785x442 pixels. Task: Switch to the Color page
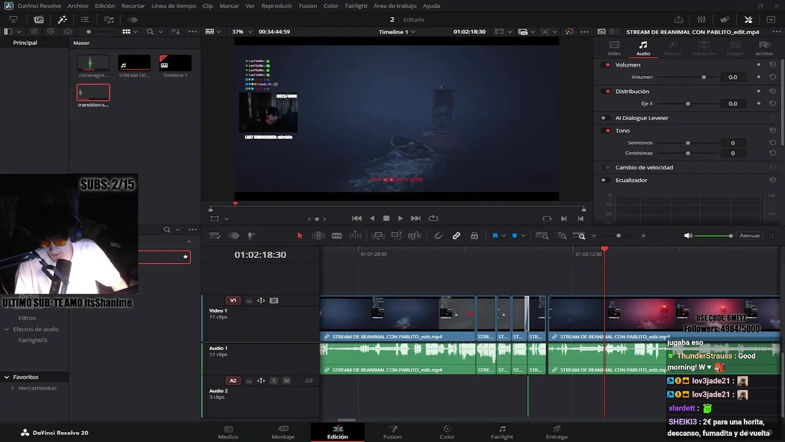[447, 432]
